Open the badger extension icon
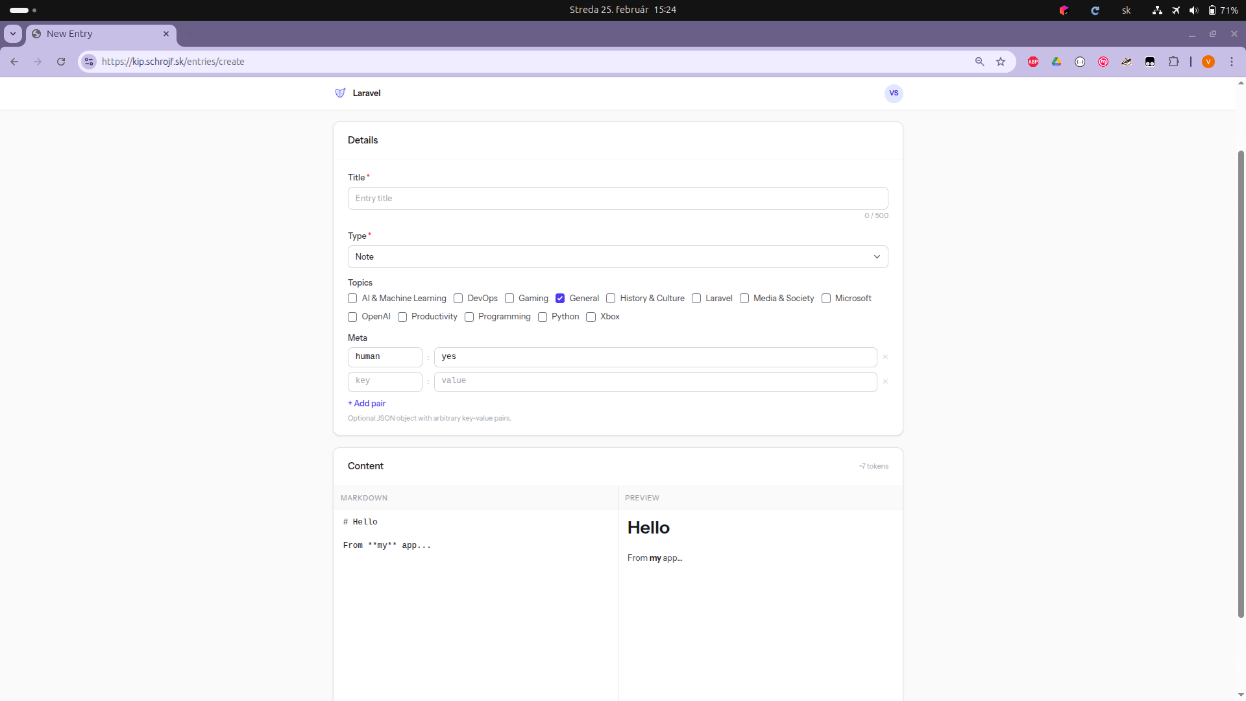The image size is (1246, 701). pyautogui.click(x=1127, y=62)
